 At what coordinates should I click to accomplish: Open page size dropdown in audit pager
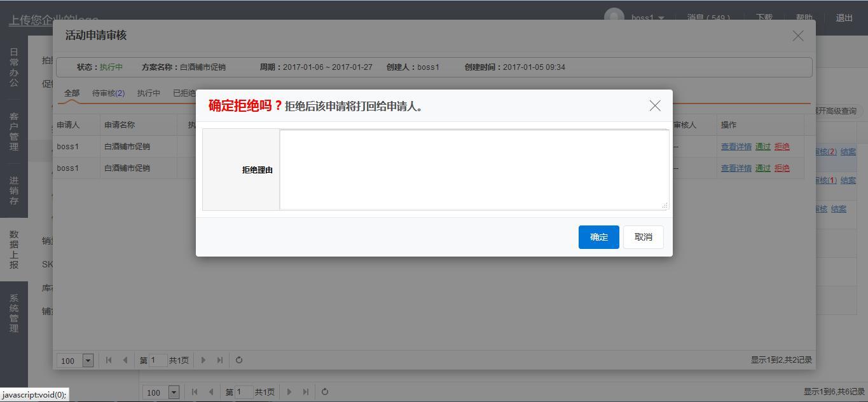88,361
